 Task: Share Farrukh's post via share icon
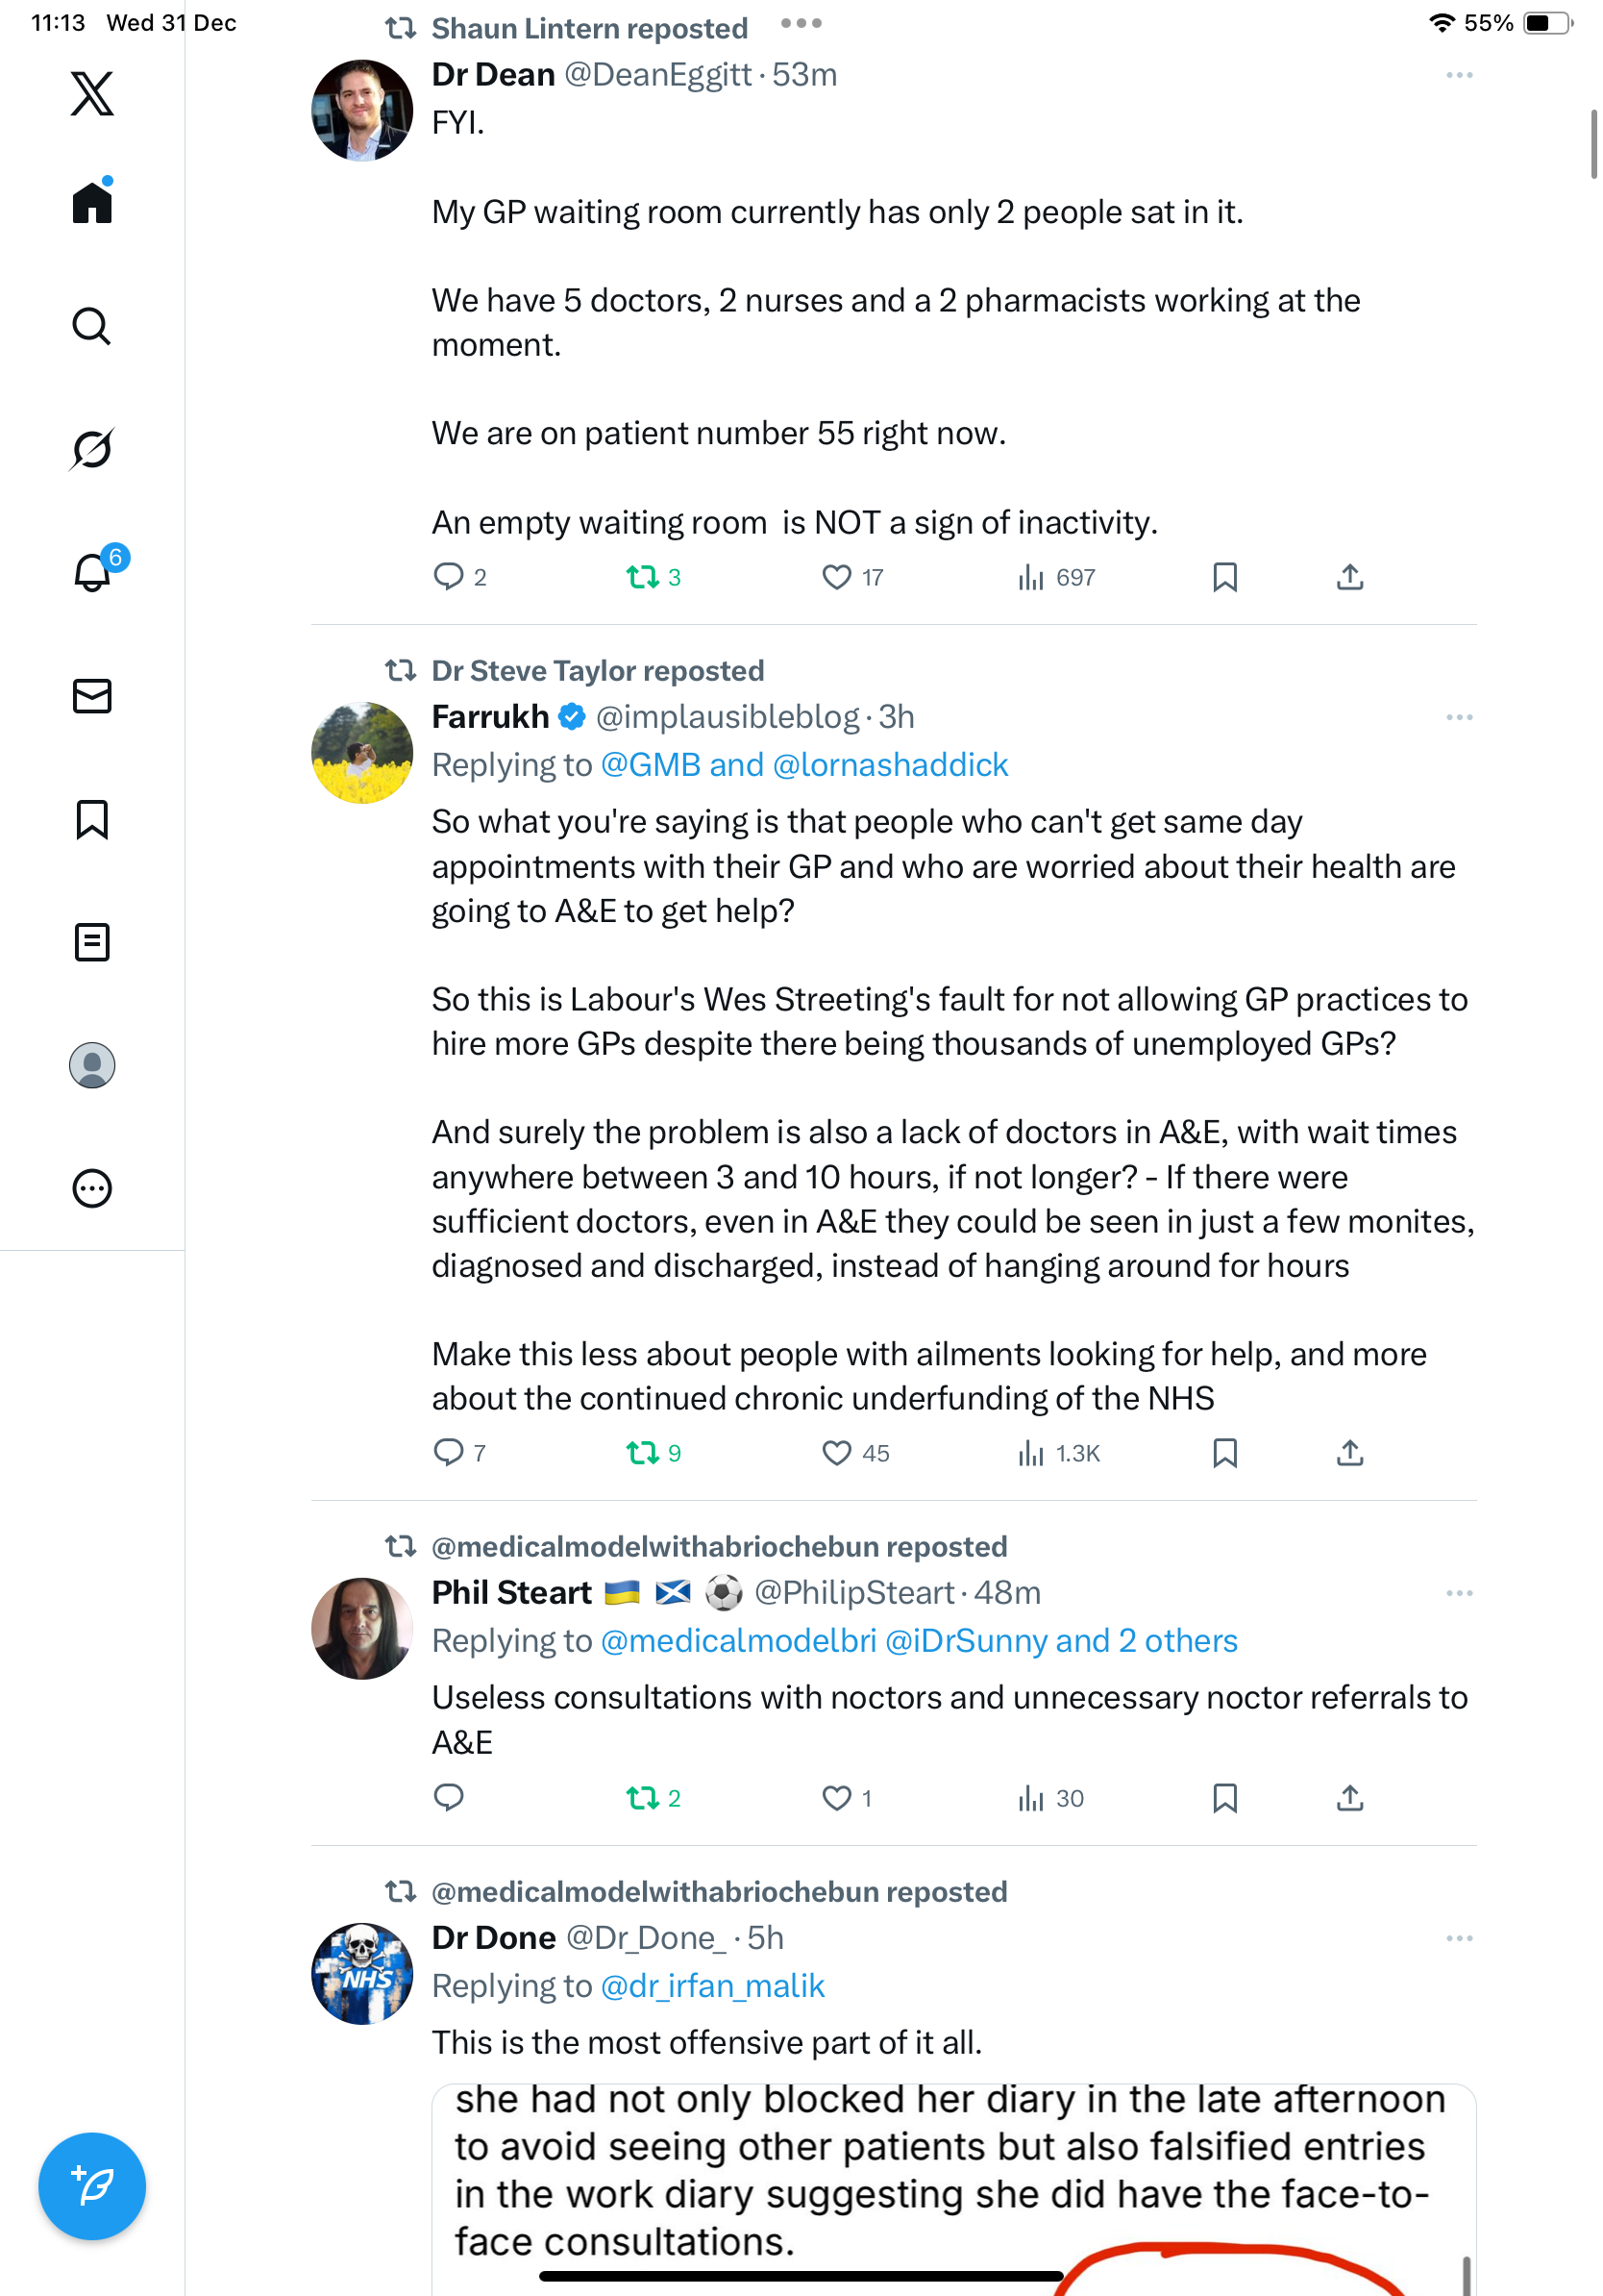1349,1452
